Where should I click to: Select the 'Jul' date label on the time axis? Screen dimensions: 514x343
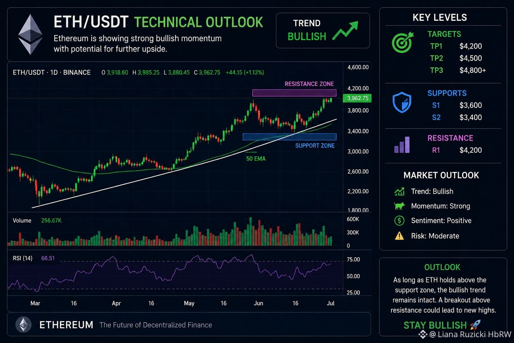[x=331, y=303]
